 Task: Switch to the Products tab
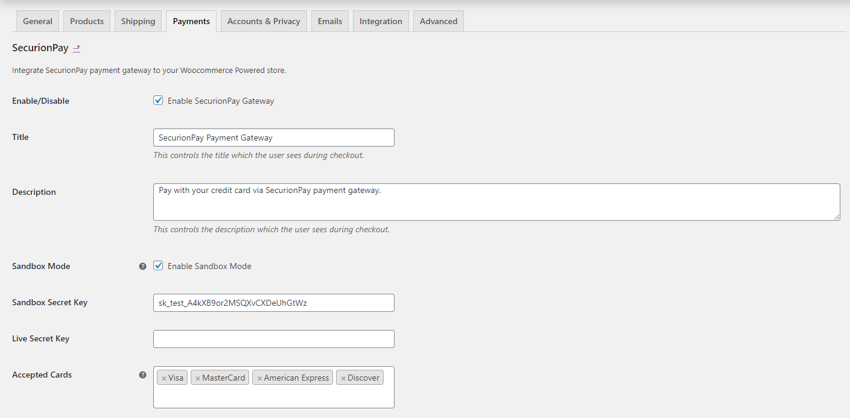87,21
